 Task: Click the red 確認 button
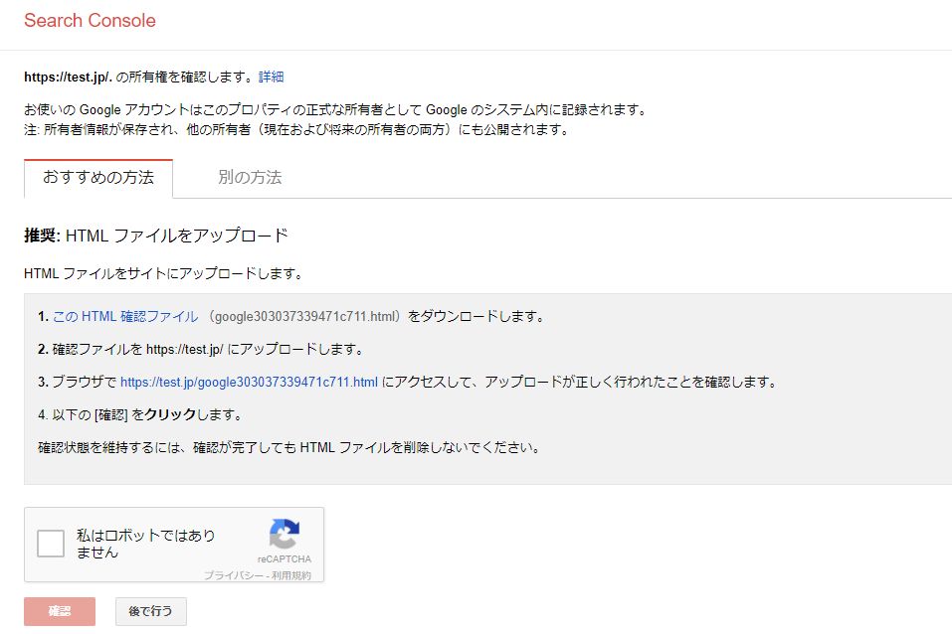[60, 611]
